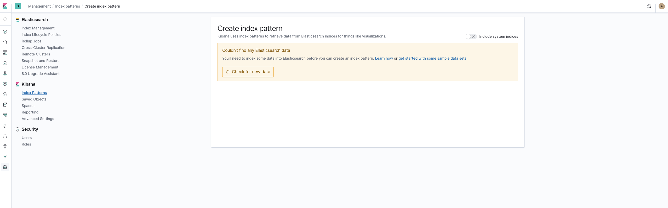This screenshot has height=208, width=668.
Task: Open Index Lifecycle Policies
Action: click(41, 35)
